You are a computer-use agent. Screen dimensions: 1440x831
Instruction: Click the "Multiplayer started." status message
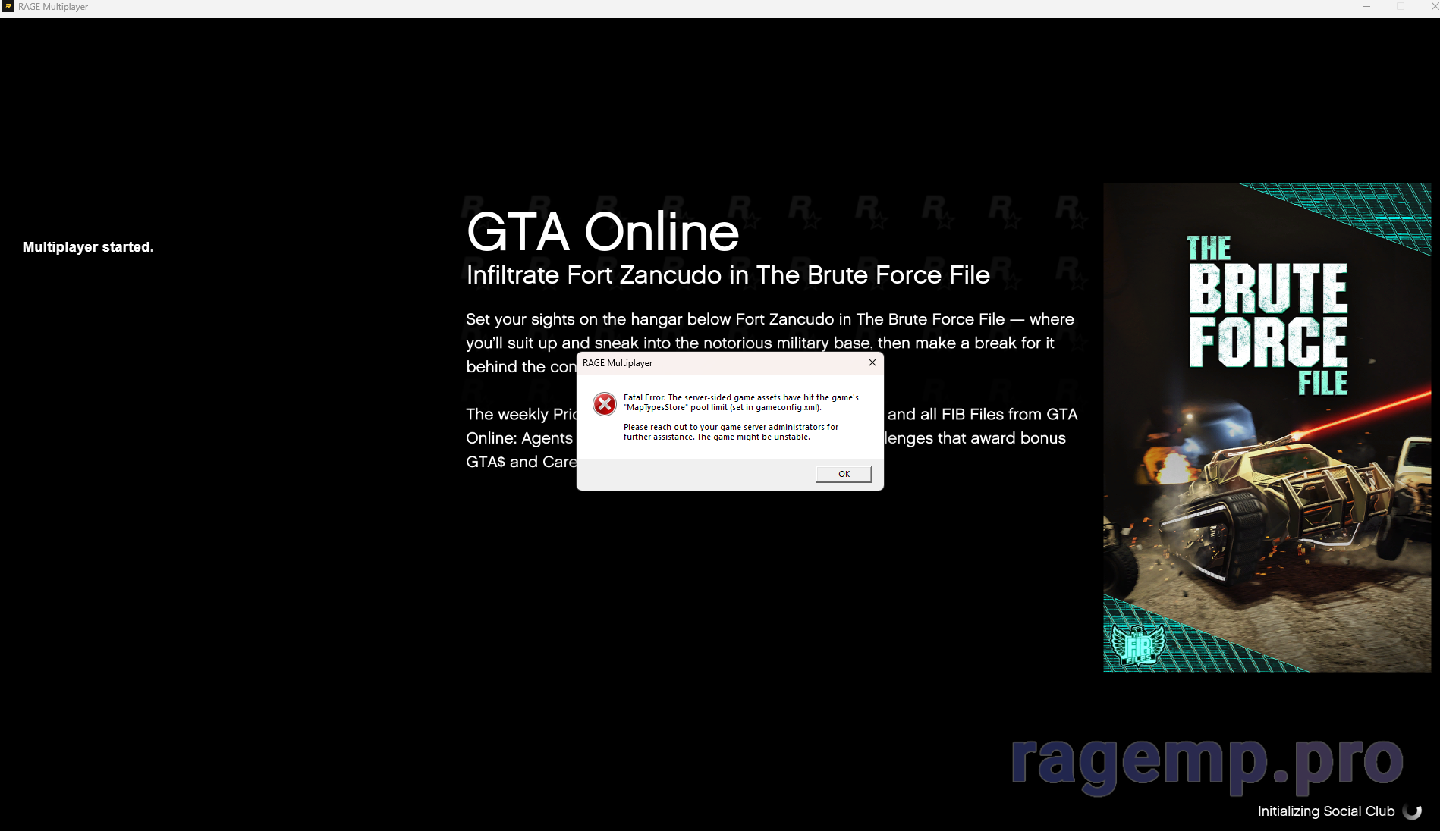88,247
